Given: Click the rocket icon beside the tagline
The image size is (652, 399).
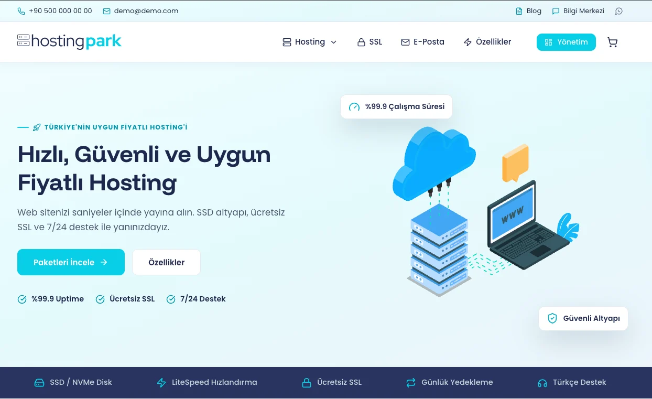Looking at the screenshot, I should coord(37,127).
